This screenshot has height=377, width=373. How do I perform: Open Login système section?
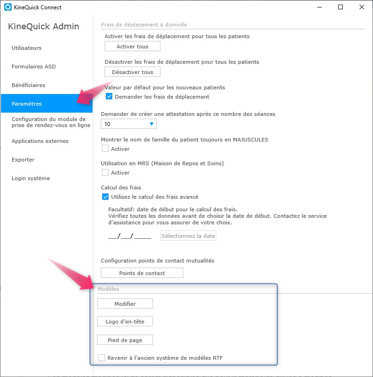click(31, 178)
